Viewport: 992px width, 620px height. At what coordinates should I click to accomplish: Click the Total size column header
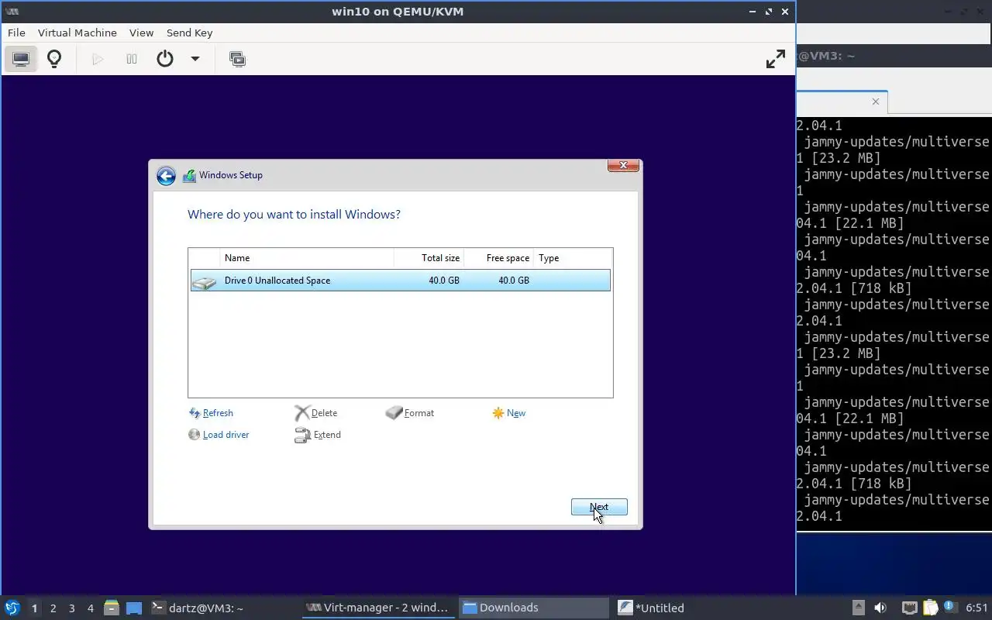click(429, 258)
